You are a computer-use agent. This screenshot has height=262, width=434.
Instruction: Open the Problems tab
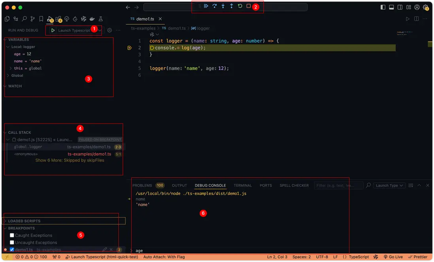pos(142,185)
